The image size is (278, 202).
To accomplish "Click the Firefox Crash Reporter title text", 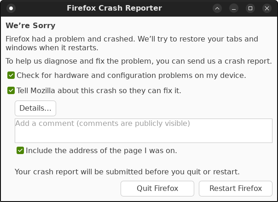I will point(114,8).
